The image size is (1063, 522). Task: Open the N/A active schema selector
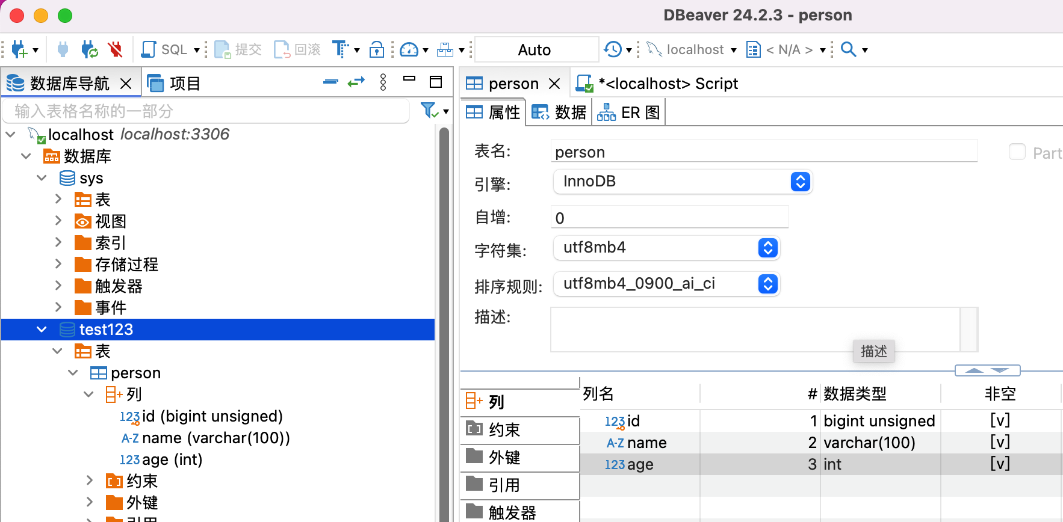click(x=786, y=49)
